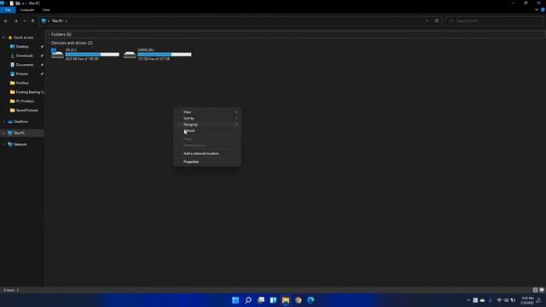Switch to details view in status bar
The width and height of the screenshot is (546, 307).
point(535,290)
